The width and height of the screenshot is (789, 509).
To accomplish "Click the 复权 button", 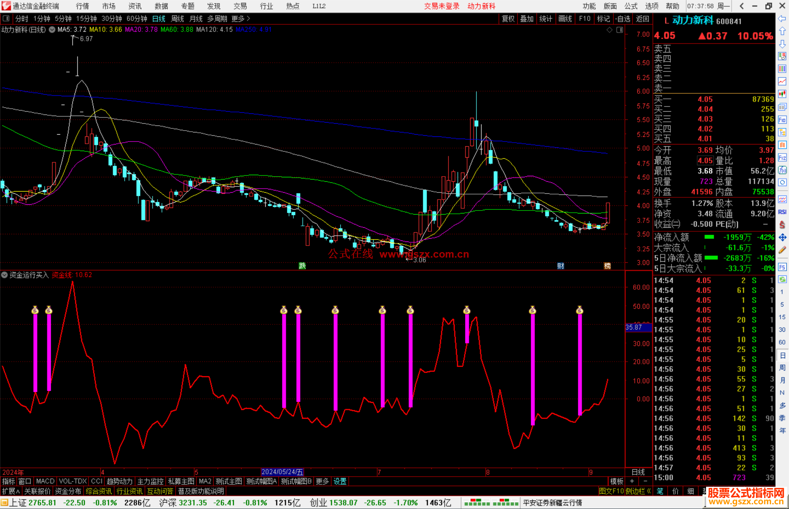I will tap(508, 19).
